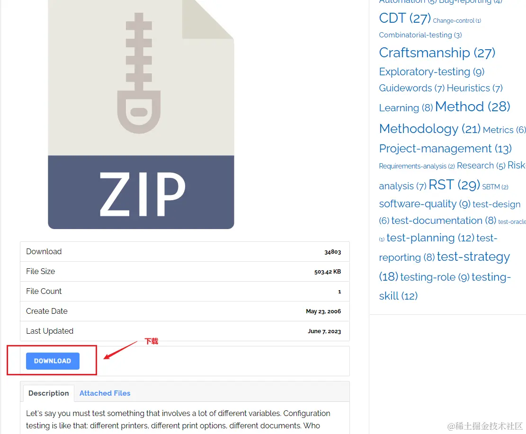Select the Heuristics (7) tag
The width and height of the screenshot is (526, 434).
[474, 88]
